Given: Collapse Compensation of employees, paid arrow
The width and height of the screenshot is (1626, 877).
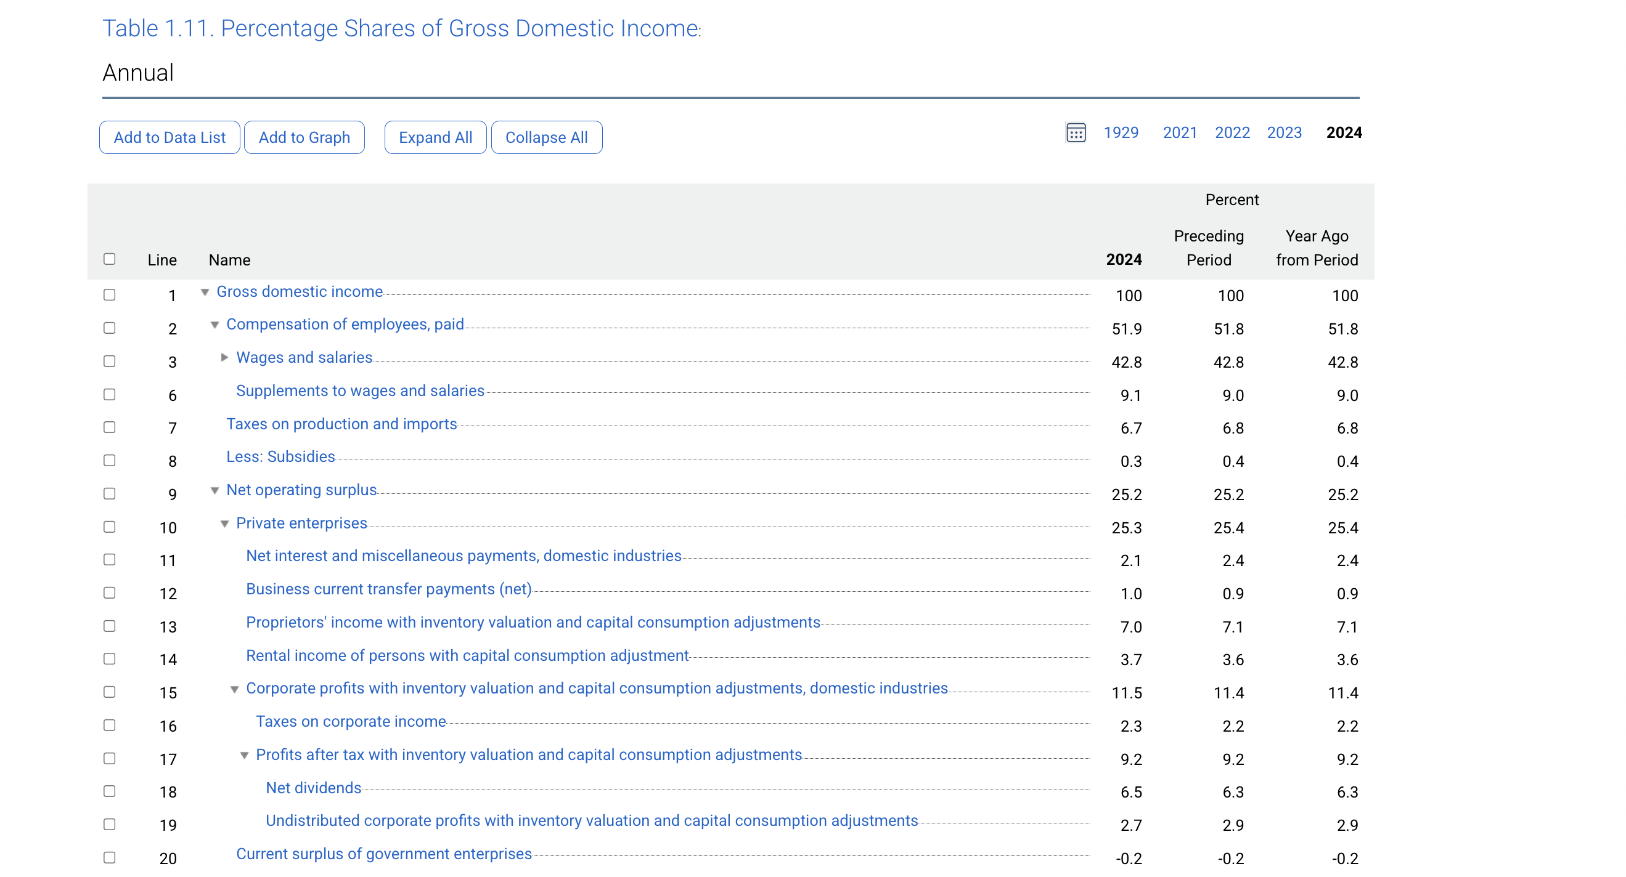Looking at the screenshot, I should [214, 325].
